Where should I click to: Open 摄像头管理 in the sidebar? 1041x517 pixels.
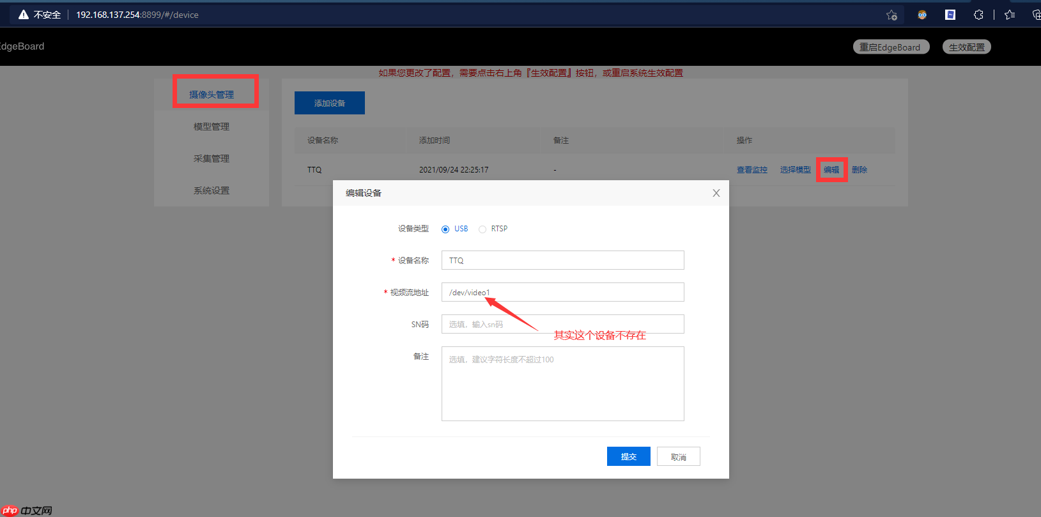coord(212,95)
